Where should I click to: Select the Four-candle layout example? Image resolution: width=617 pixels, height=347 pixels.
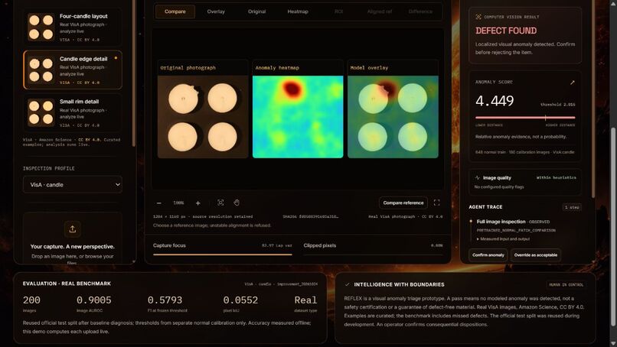pos(73,27)
